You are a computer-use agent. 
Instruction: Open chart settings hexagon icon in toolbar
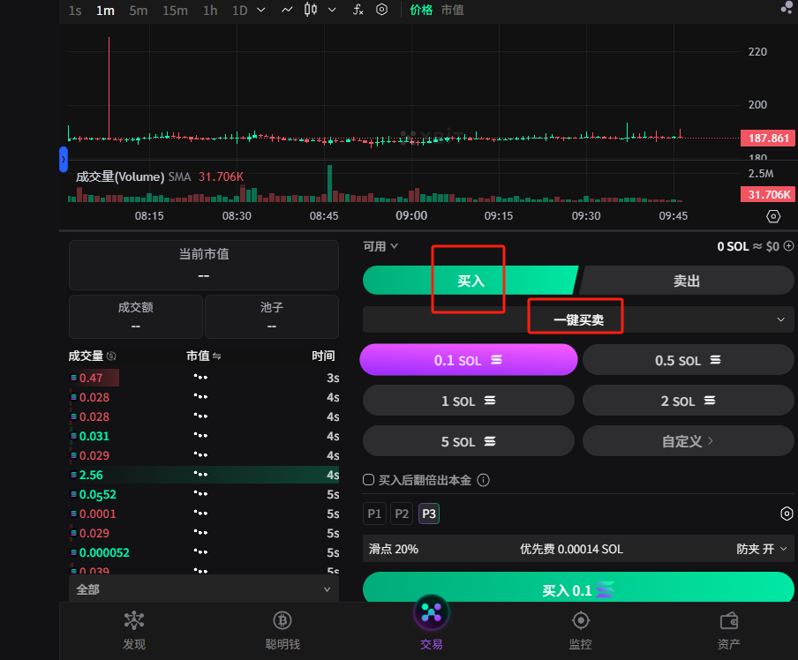[x=381, y=10]
